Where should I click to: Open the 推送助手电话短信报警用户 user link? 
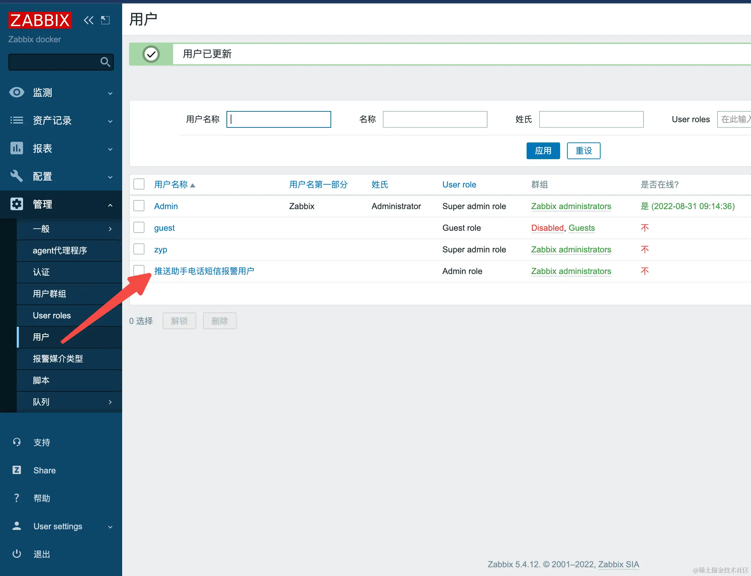pos(204,271)
